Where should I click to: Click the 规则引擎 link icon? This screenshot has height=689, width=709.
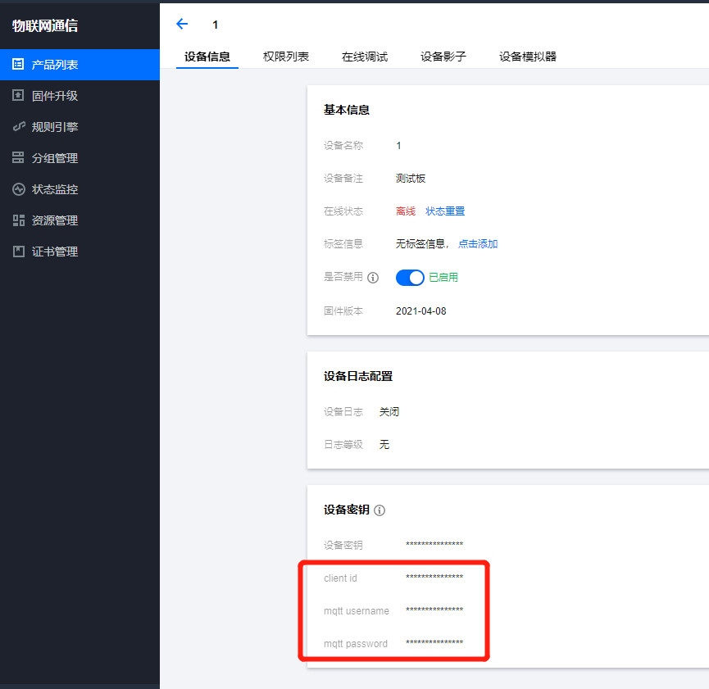[18, 127]
